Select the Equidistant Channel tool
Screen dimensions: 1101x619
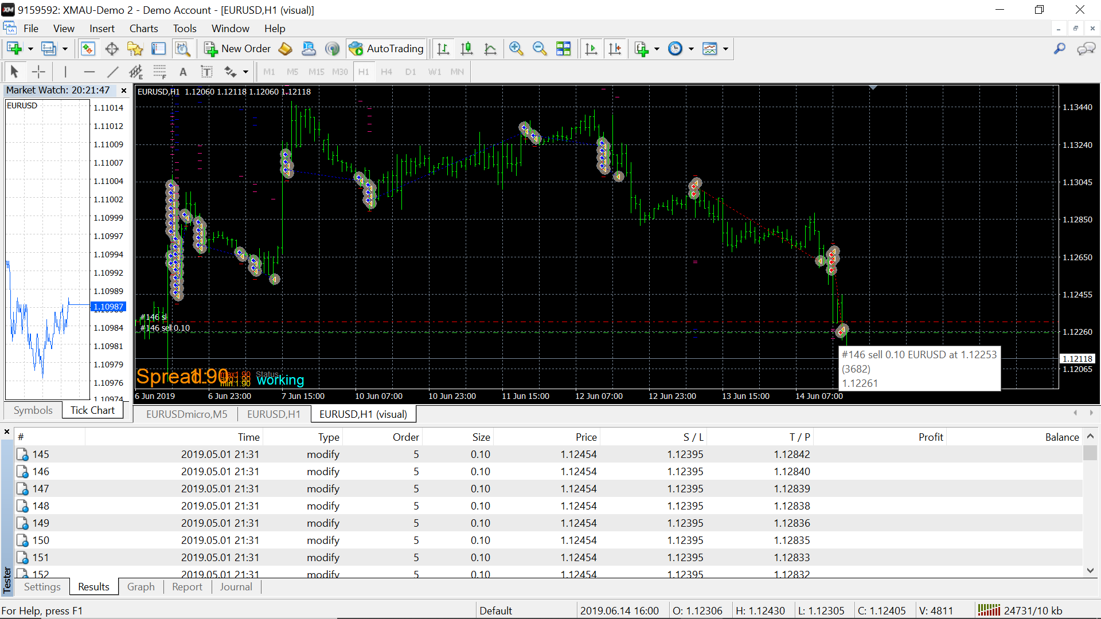coord(136,72)
